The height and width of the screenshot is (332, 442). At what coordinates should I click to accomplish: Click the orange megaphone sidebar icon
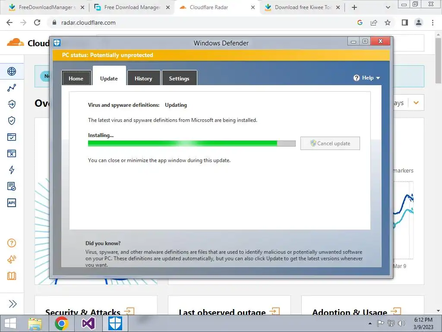point(12,259)
